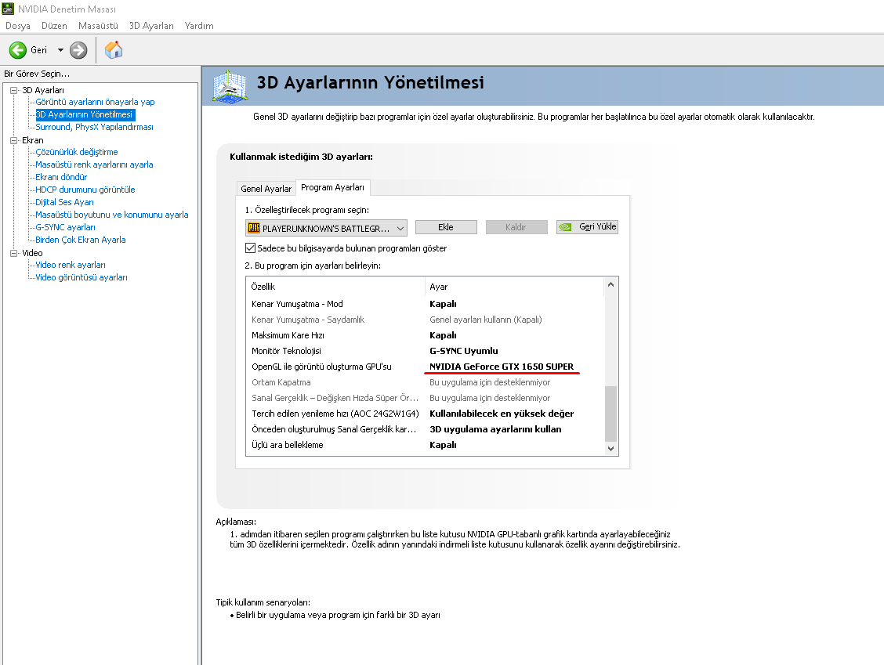Open Görüntü ayarlarını önayarla yap

(95, 102)
